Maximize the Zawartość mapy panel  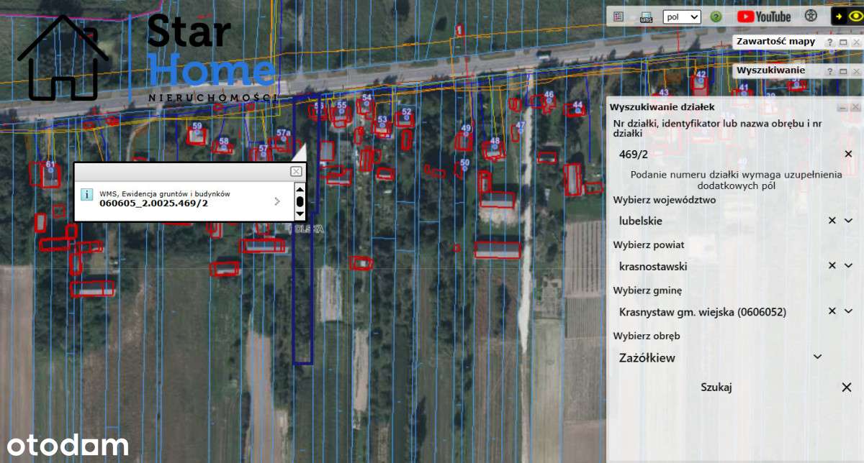click(842, 42)
